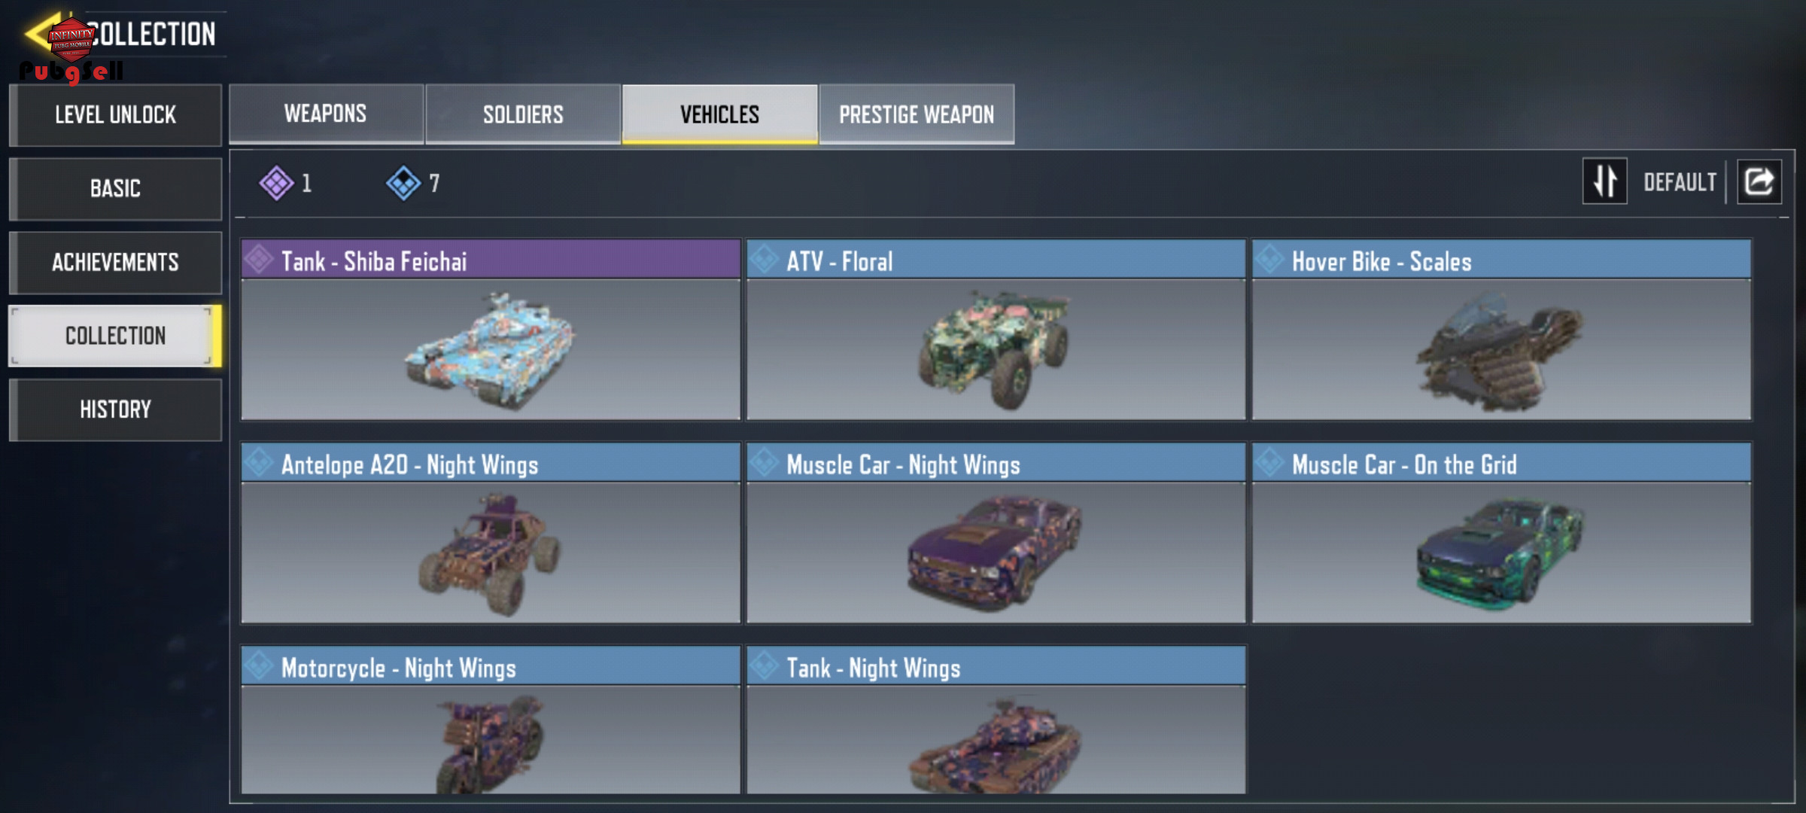Screen dimensions: 1806x813
Task: Click the share export icon
Action: [1759, 181]
